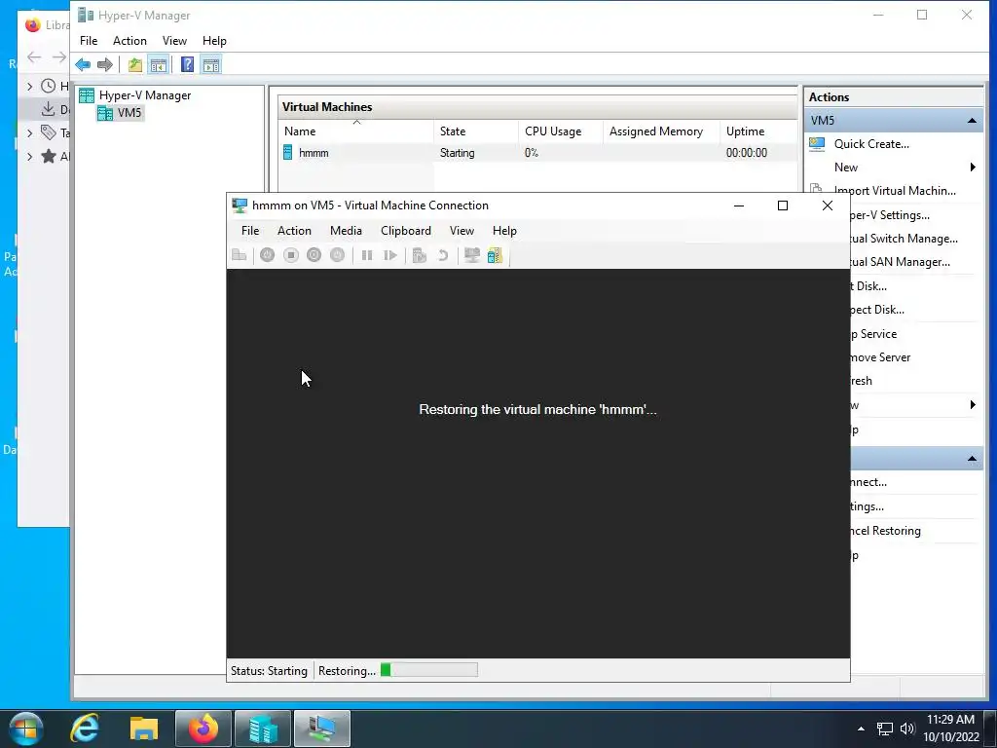Screen dimensions: 997x748
Task: Expand History tree node in Firefox Library
Action: (29, 86)
